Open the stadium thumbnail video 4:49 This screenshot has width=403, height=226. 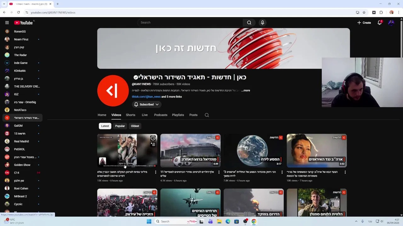pos(190,151)
